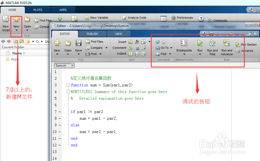Image resolution: width=260 pixels, height=161 pixels.
Task: Click Find Files in Editor toolbar
Action: click(94, 42)
